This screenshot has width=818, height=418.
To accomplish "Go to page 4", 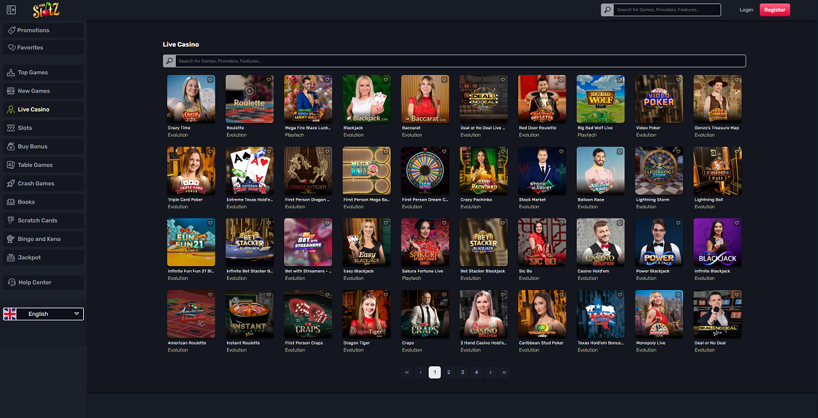I will [476, 372].
